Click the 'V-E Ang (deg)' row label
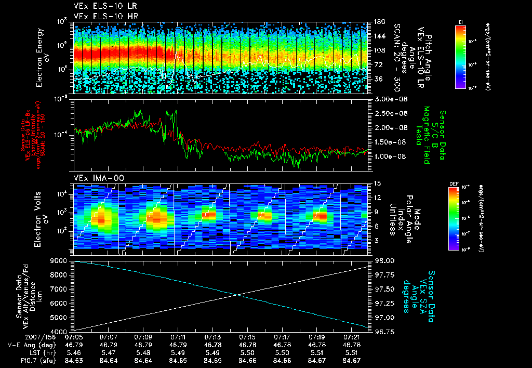532x368 pixels. [x=31, y=345]
